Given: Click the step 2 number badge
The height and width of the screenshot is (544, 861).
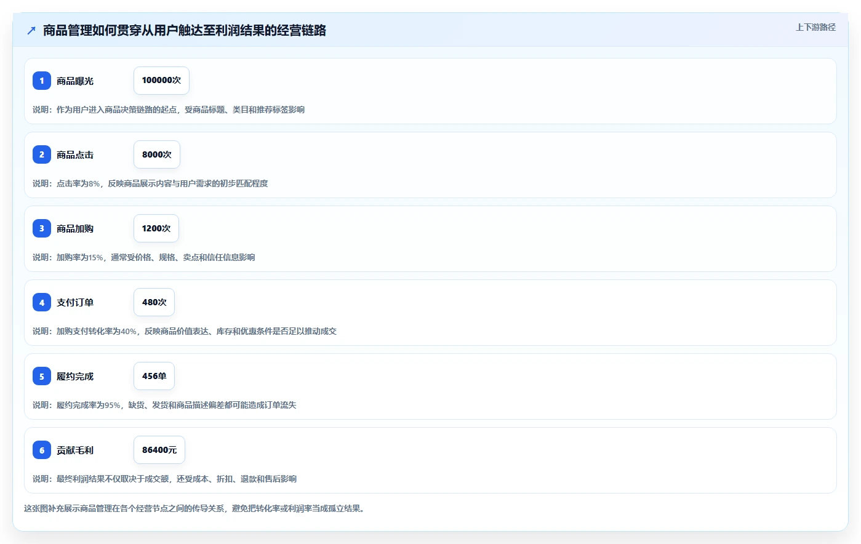Looking at the screenshot, I should (42, 154).
